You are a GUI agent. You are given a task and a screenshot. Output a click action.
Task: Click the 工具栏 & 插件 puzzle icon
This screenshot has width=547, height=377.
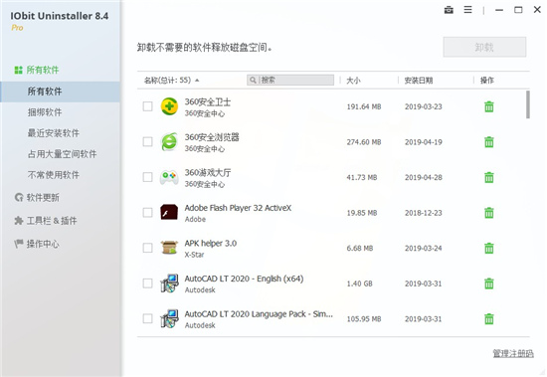[x=19, y=220]
